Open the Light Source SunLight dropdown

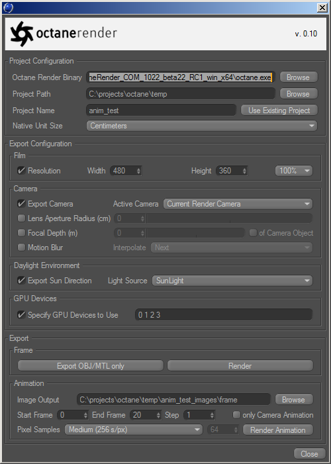tap(232, 281)
